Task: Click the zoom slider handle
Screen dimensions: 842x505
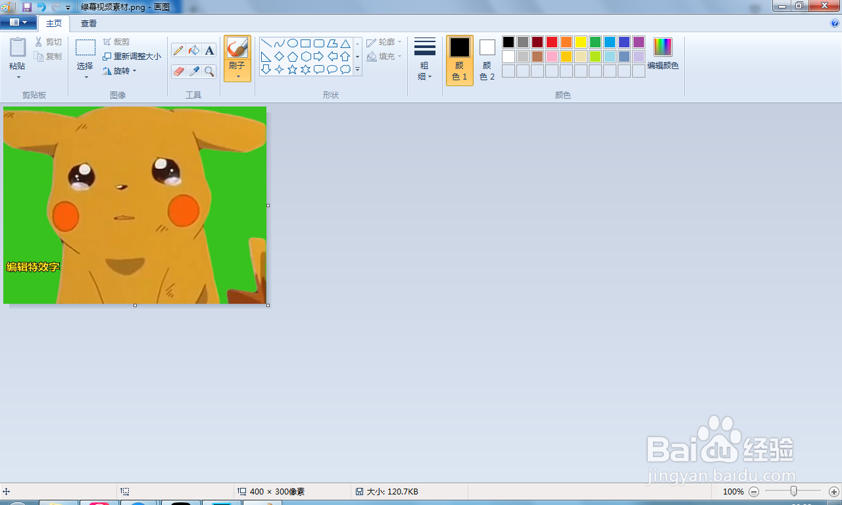Action: pyautogui.click(x=794, y=491)
